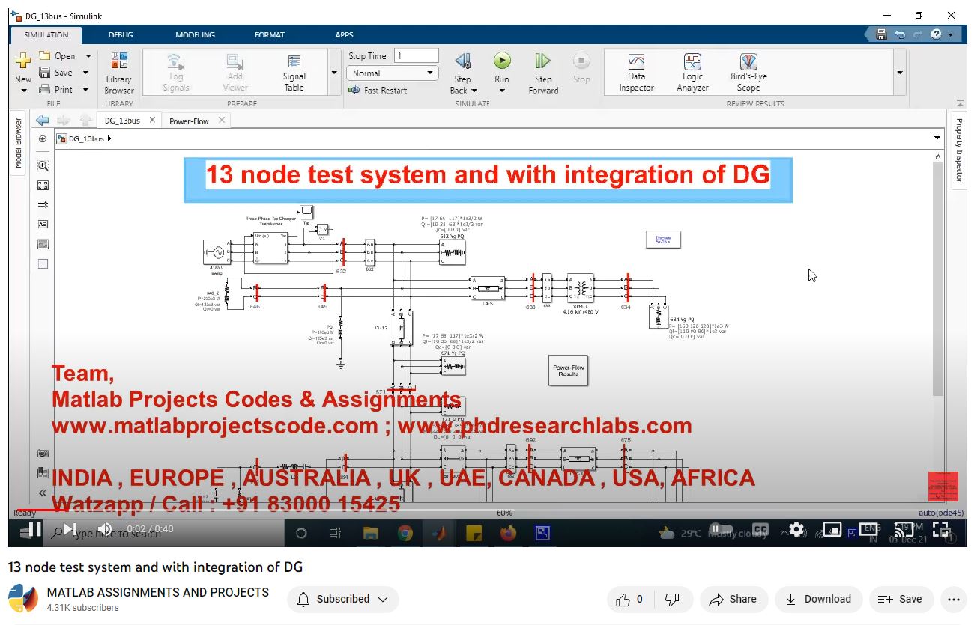
Task: Click Fit to View palette icon
Action: [43, 186]
